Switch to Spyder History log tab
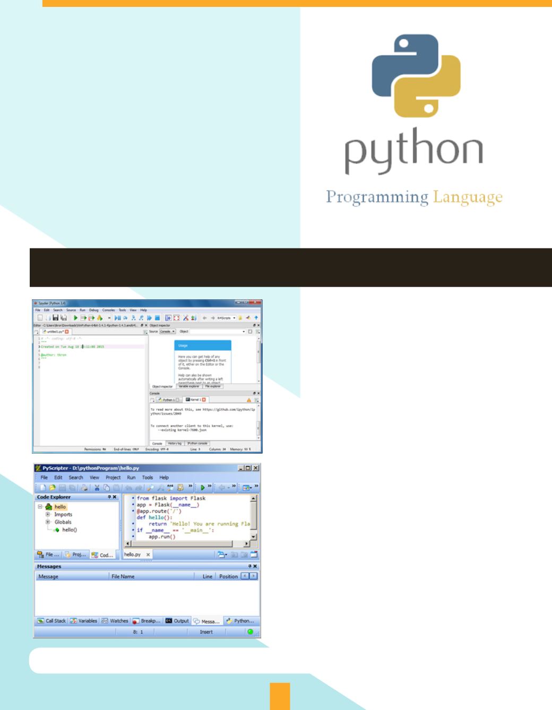This screenshot has height=710, width=552. coord(175,443)
